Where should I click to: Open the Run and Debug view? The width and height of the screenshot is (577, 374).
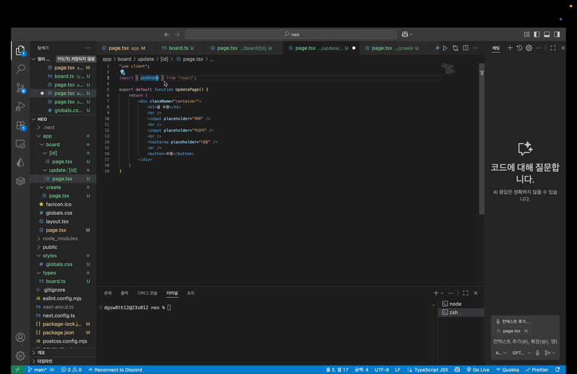[20, 106]
